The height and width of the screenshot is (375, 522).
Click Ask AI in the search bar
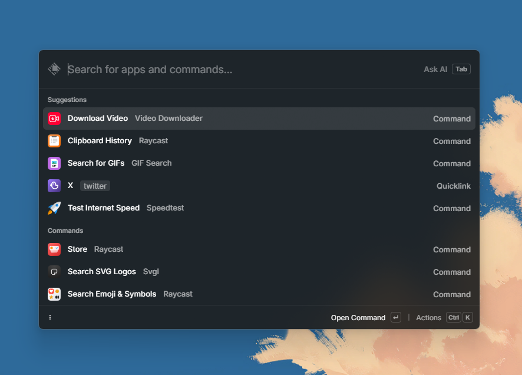coord(435,69)
